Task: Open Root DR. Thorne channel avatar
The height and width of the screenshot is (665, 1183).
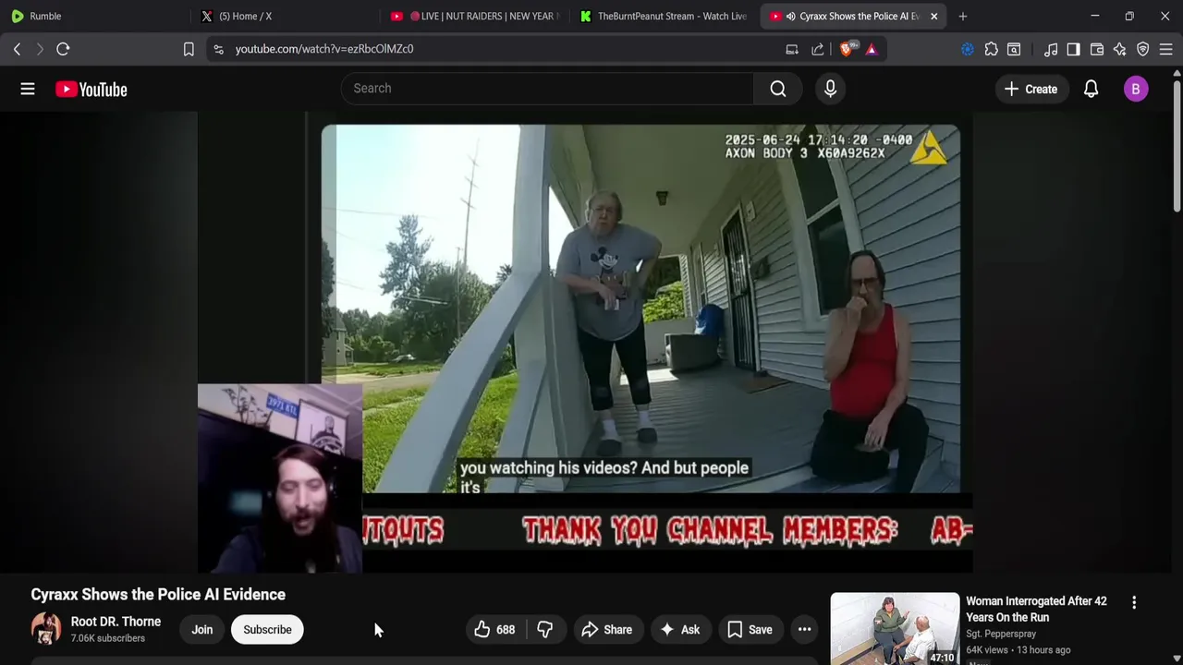Action: (x=46, y=629)
